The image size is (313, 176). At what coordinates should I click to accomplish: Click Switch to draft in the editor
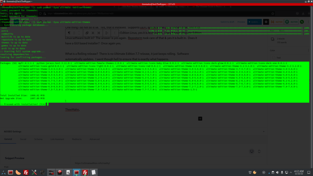coord(227,22)
